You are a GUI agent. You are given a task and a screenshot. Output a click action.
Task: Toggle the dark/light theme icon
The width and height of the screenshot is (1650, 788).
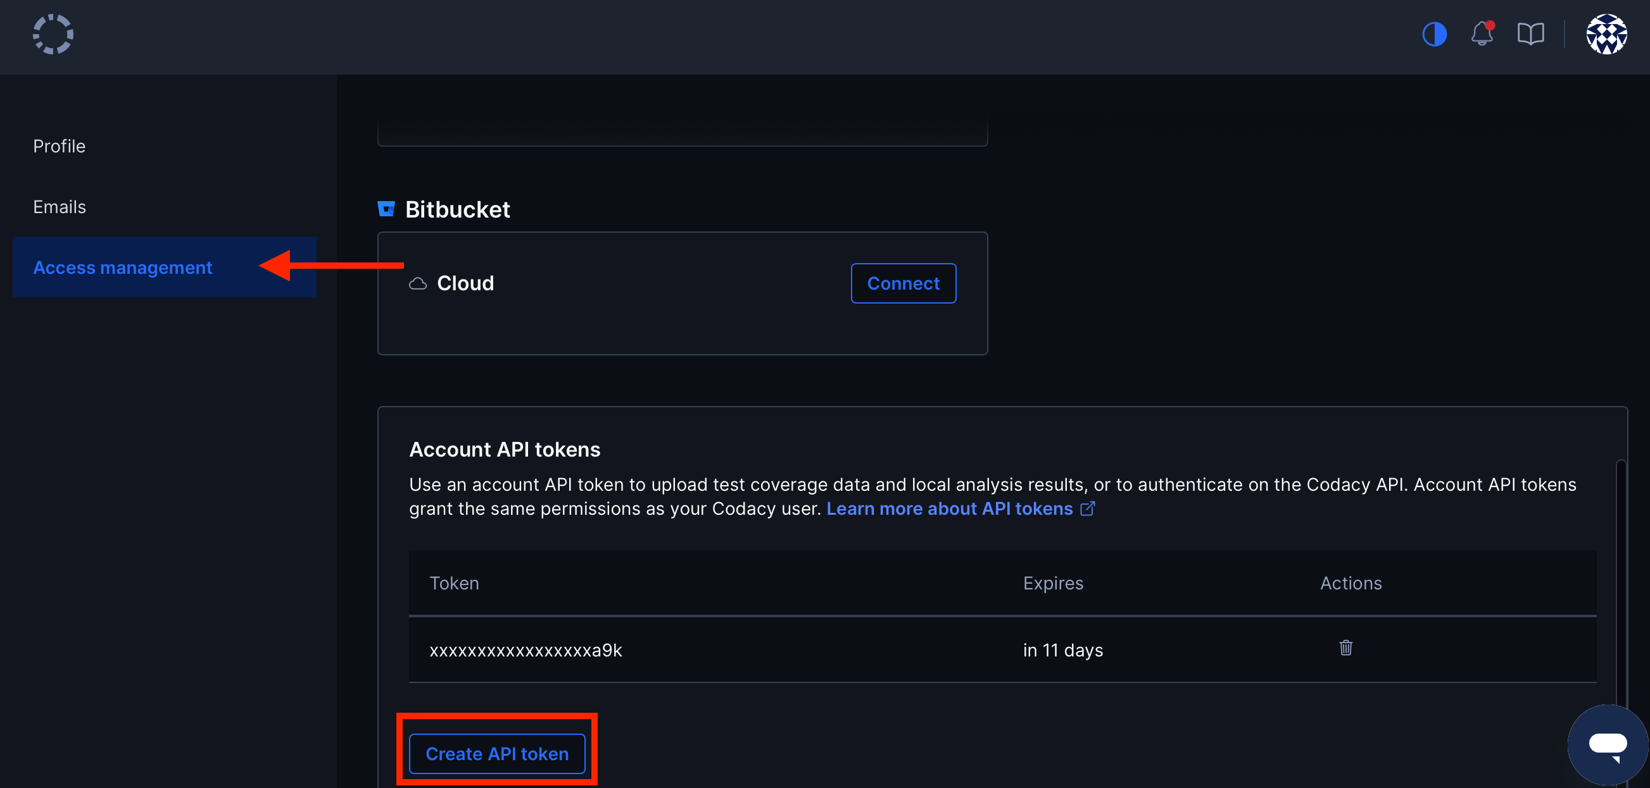coord(1434,35)
